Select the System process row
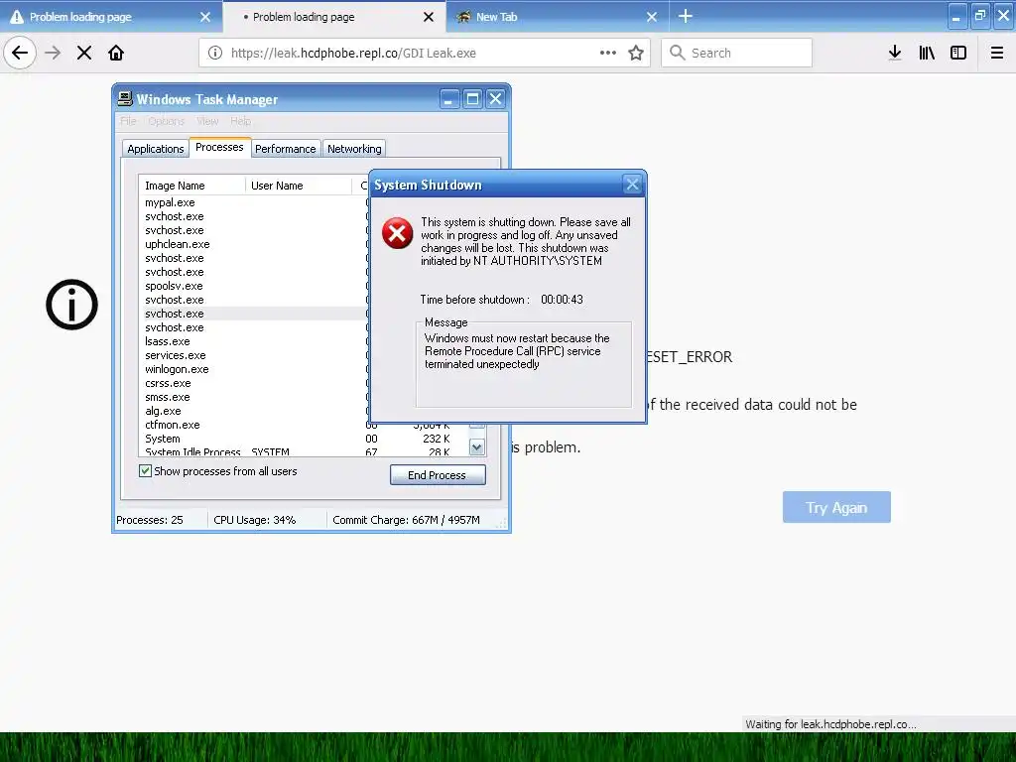Image resolution: width=1016 pixels, height=762 pixels. [x=304, y=439]
